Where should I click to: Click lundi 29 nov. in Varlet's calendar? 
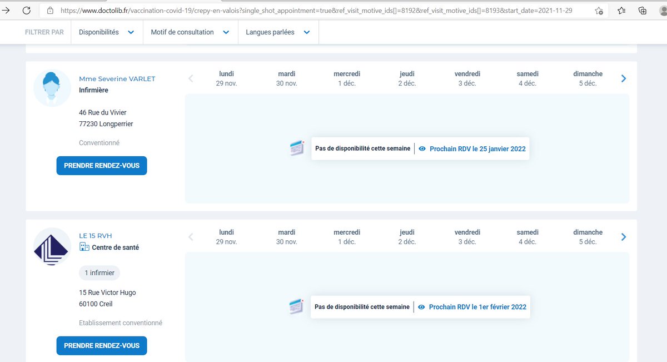(x=226, y=78)
